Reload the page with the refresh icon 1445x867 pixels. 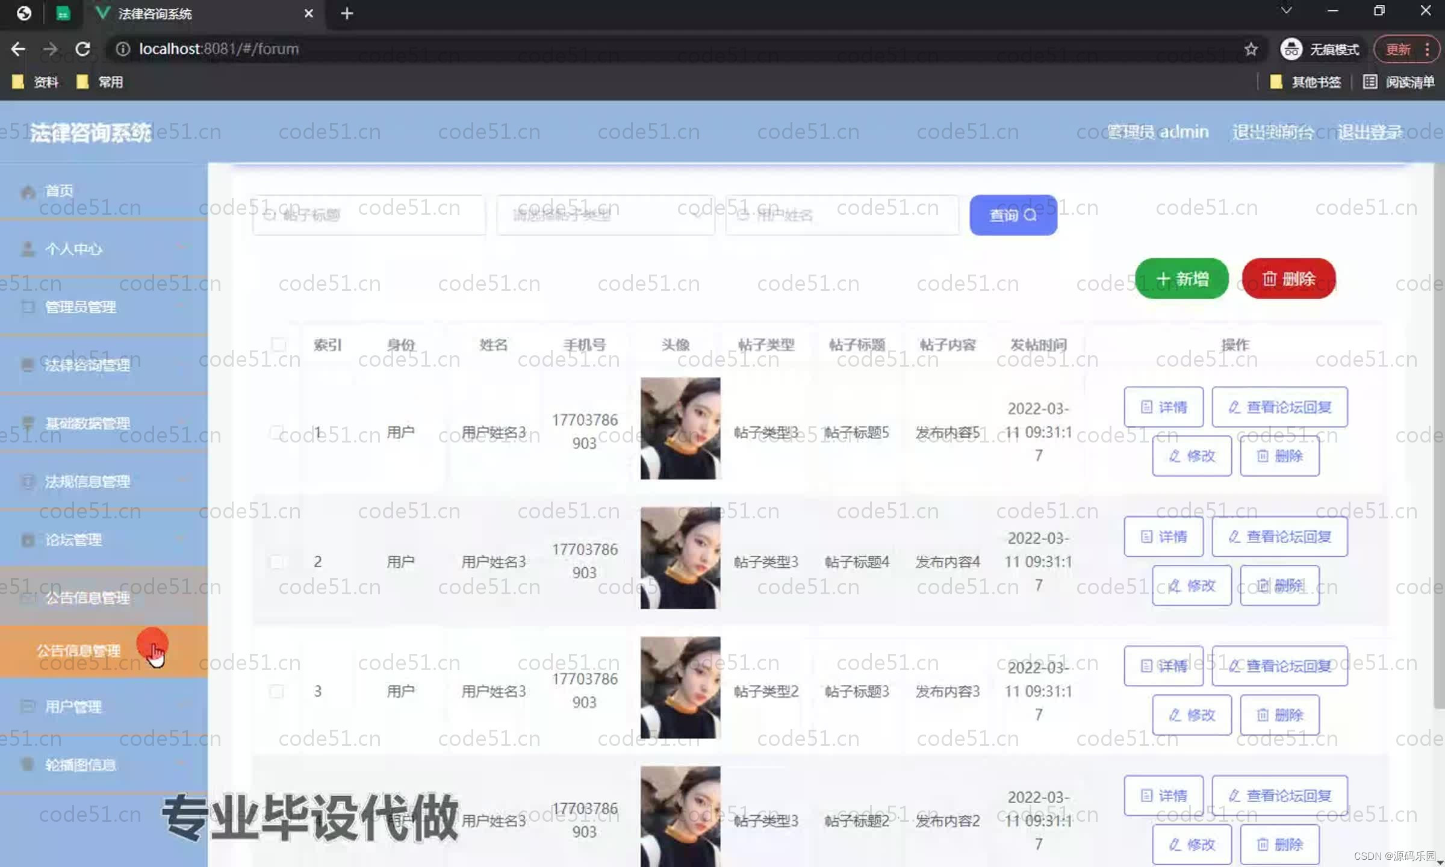(x=83, y=49)
